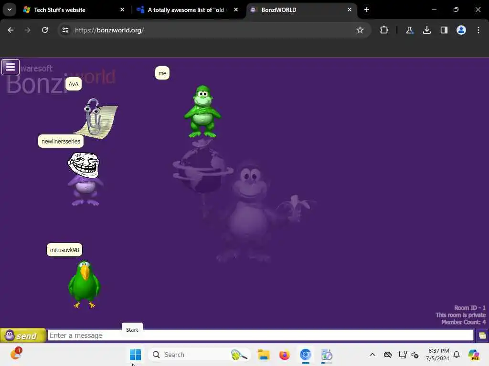This screenshot has width=489, height=366.
Task: Select the 'newlinersseries' name tag
Action: coord(61,141)
